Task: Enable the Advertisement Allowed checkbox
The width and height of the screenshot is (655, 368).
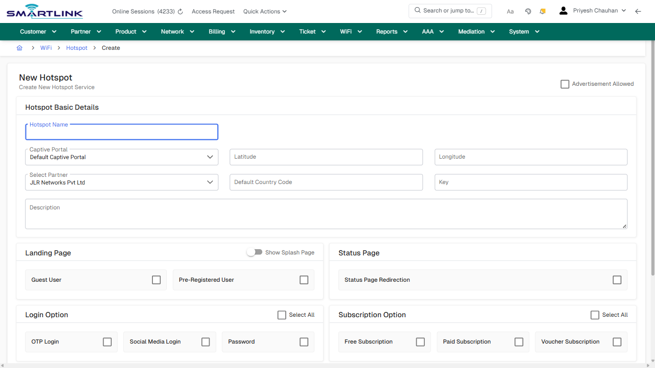Action: [565, 84]
